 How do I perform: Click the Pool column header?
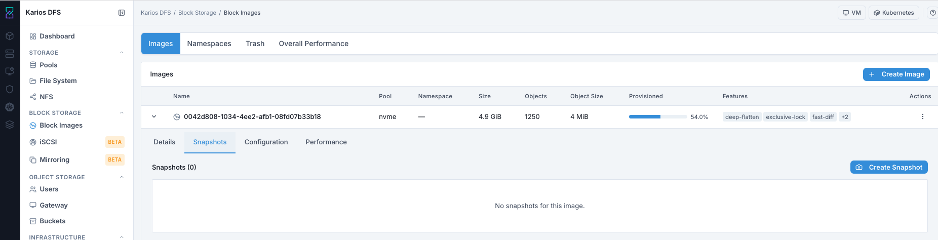385,96
